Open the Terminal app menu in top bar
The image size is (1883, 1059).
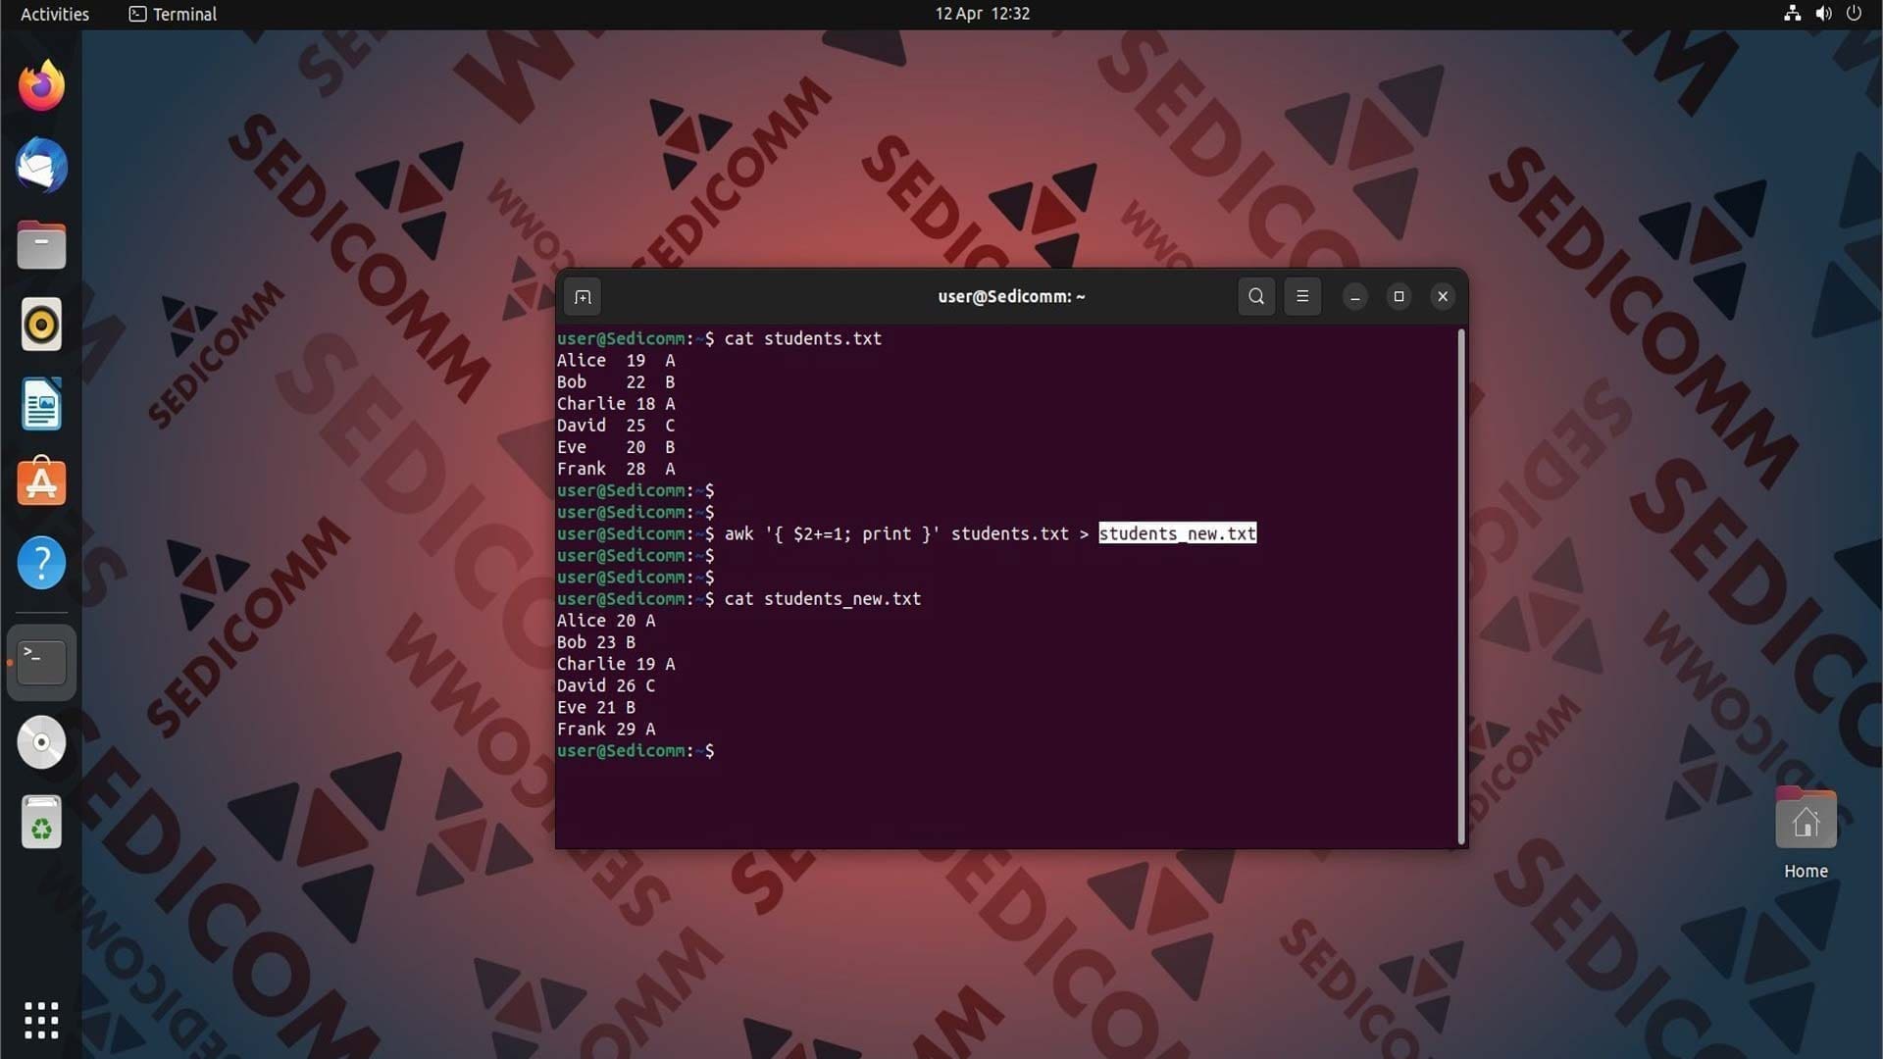pos(173,14)
